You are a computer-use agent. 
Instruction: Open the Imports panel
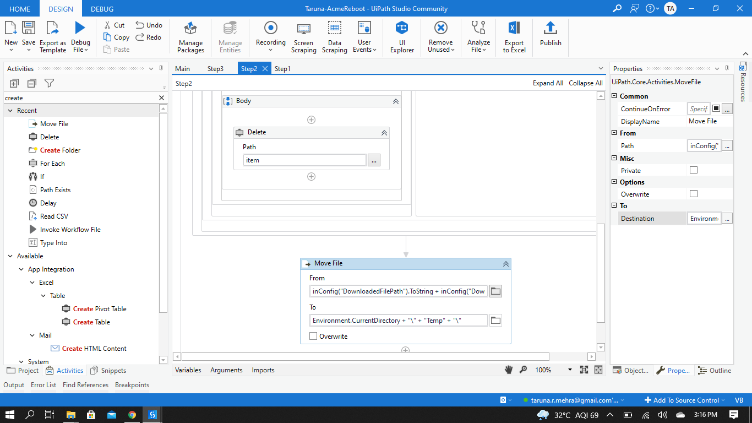click(263, 370)
